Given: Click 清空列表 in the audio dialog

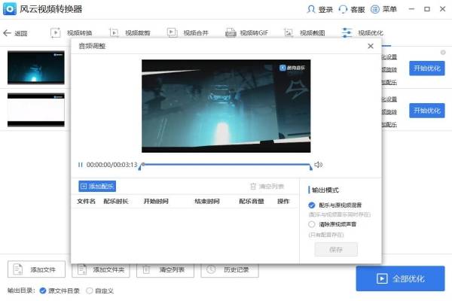Looking at the screenshot, I should coord(267,187).
